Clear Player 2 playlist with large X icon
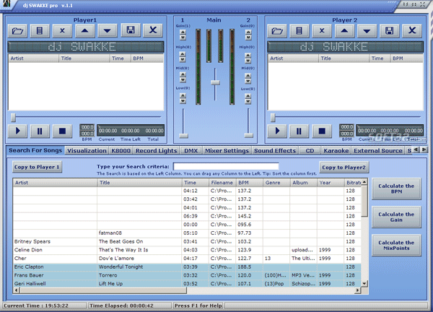The height and width of the screenshot is (312, 433). [x=412, y=30]
